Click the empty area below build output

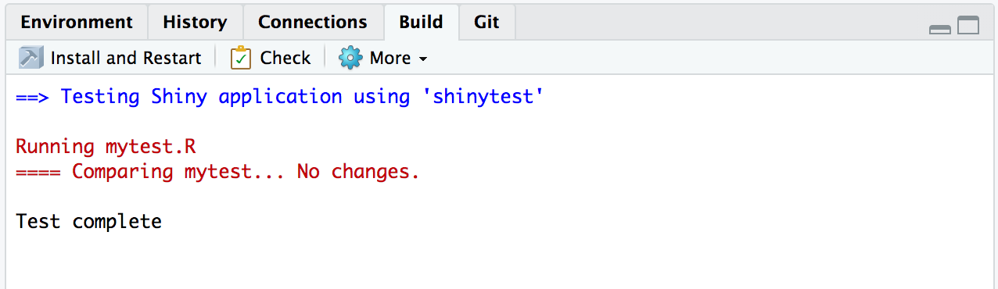[499, 262]
